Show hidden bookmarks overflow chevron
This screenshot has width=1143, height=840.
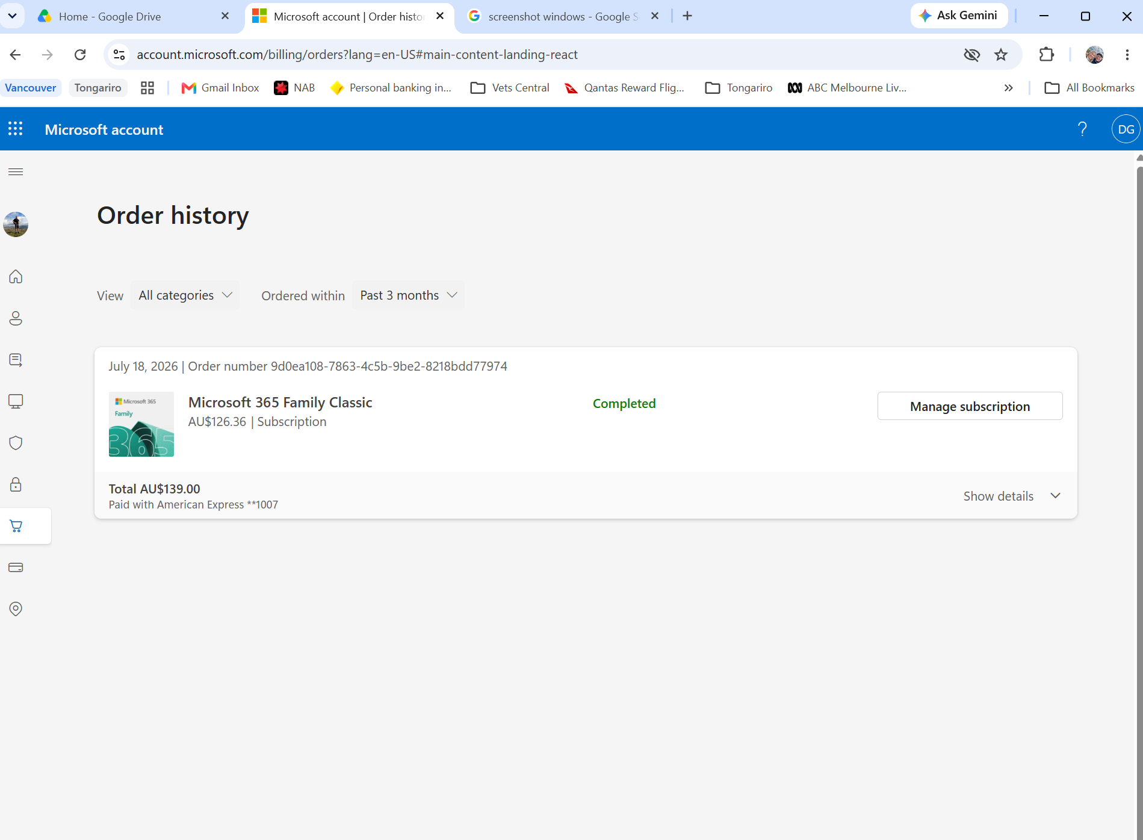(x=1009, y=88)
